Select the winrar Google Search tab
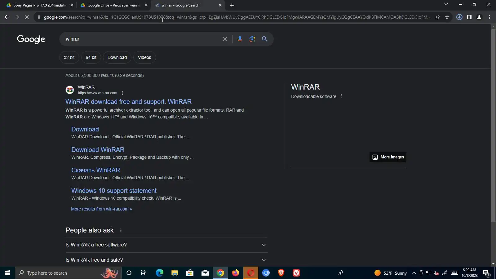This screenshot has width=496, height=279. point(188,5)
